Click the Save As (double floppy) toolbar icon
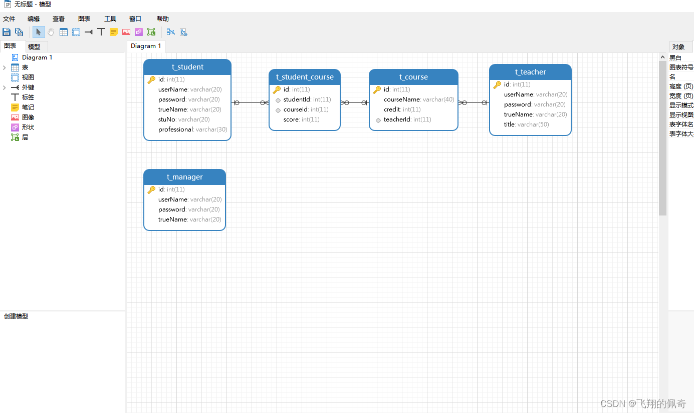 (x=19, y=32)
